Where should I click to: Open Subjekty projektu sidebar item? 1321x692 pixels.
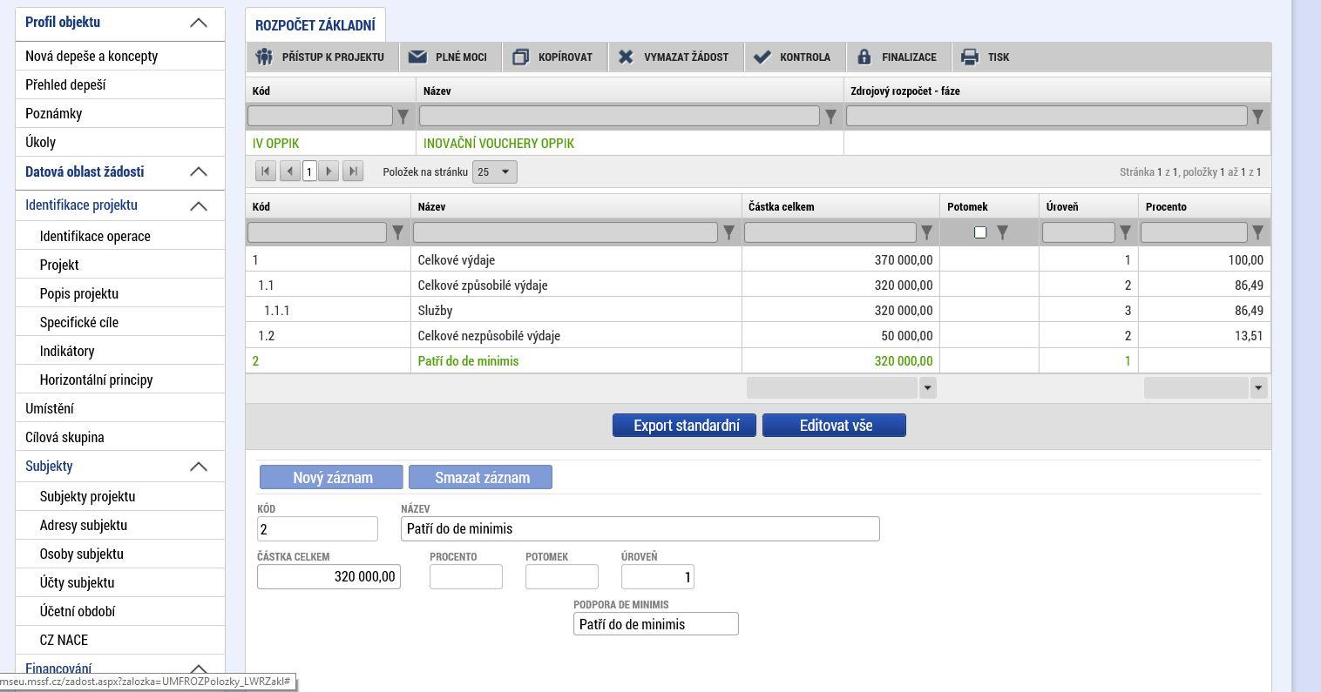coord(87,496)
